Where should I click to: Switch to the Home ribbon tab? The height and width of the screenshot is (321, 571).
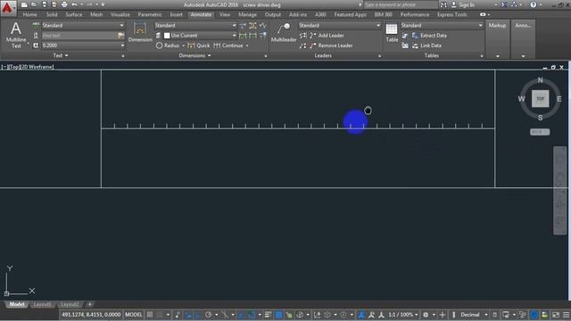pyautogui.click(x=29, y=14)
